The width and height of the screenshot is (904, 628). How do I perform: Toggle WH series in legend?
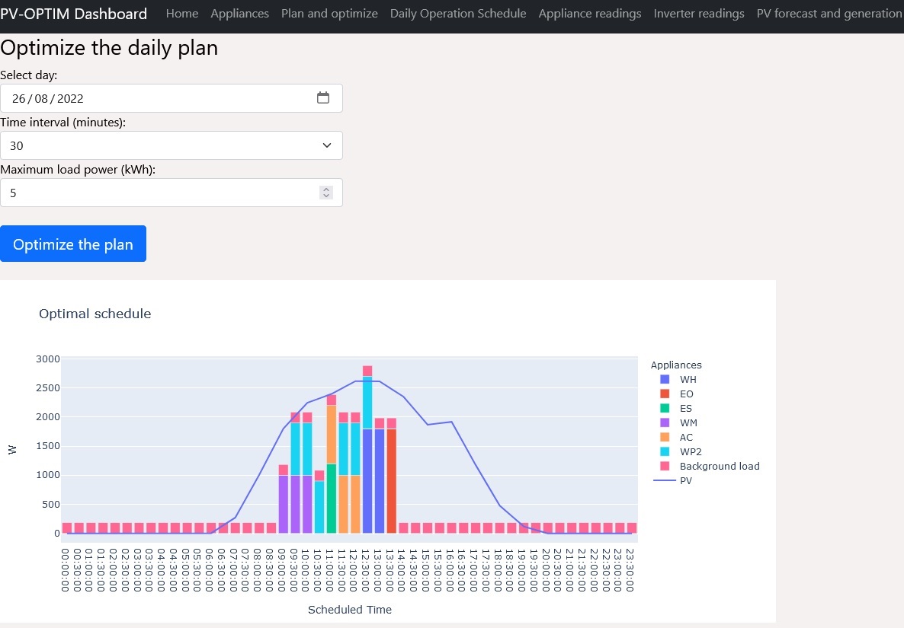pos(688,379)
